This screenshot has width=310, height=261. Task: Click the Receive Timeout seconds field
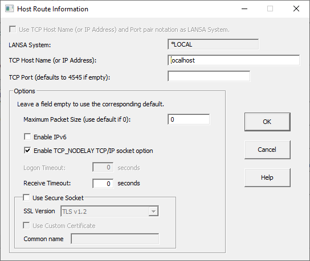click(103, 184)
